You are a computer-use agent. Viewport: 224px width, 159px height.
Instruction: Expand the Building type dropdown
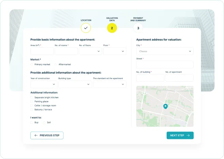click(75, 84)
